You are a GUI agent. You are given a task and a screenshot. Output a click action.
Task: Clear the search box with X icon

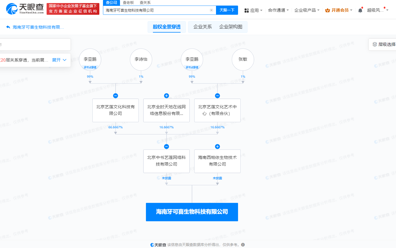point(211,10)
